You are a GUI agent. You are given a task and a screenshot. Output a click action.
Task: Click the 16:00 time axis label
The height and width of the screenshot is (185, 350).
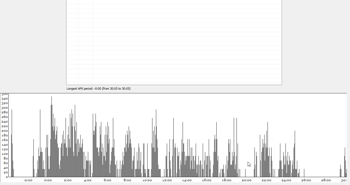(207, 180)
